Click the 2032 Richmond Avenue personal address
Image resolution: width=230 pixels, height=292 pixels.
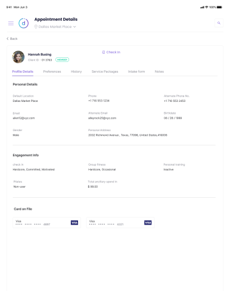pyautogui.click(x=128, y=135)
